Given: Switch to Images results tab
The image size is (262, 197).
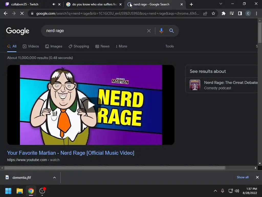Looking at the screenshot, I should (x=54, y=46).
